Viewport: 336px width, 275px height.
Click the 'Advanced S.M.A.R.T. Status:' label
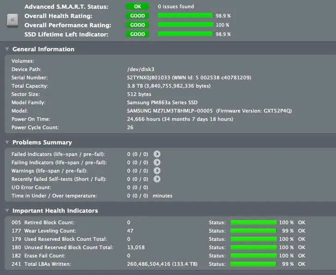pyautogui.click(x=66, y=6)
